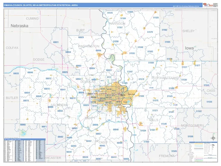Select ZIP code 51535
Viewport: 221px width, 166px height.
tap(209, 102)
